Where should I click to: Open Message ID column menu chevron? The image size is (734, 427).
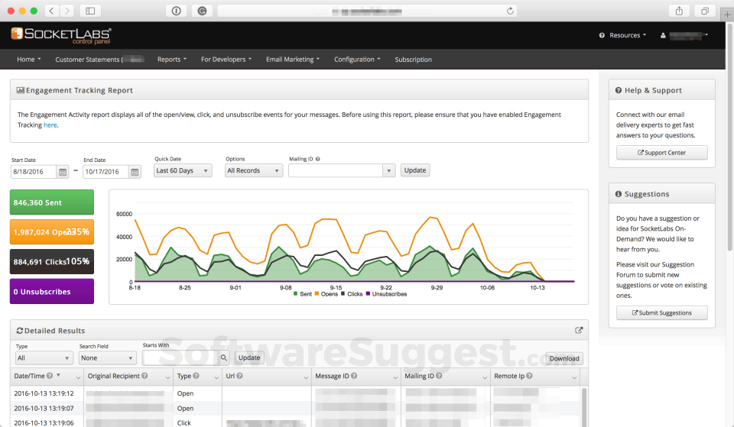coord(395,377)
